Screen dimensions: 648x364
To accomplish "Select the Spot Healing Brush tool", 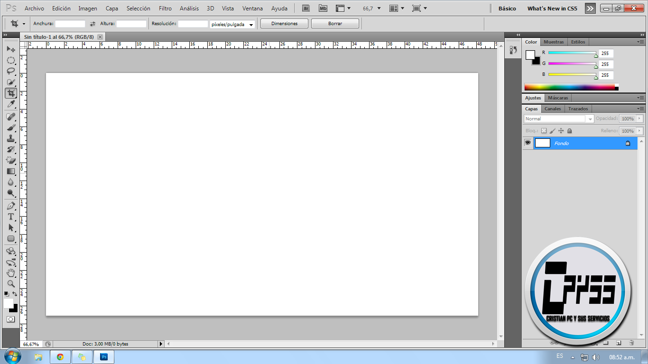I will (10, 117).
